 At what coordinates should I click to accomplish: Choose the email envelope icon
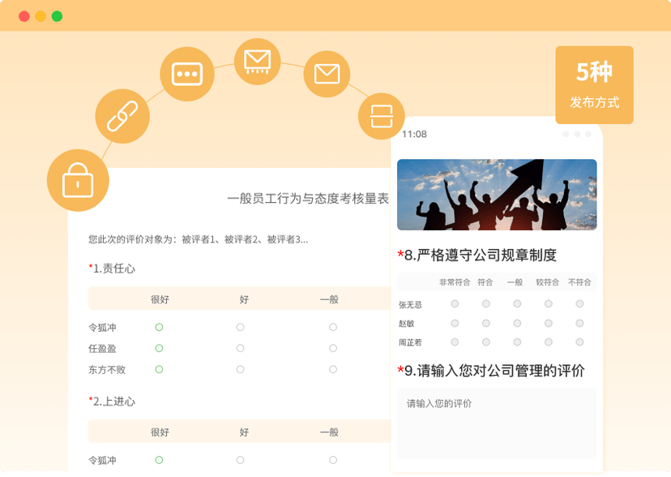click(327, 75)
